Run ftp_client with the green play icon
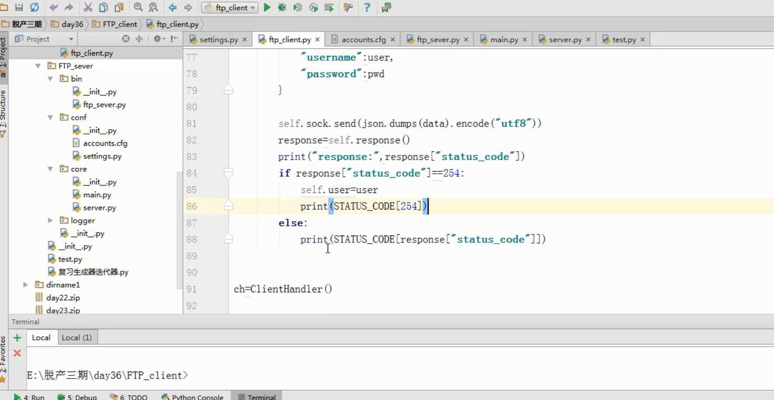Image resolution: width=774 pixels, height=400 pixels. point(267,7)
